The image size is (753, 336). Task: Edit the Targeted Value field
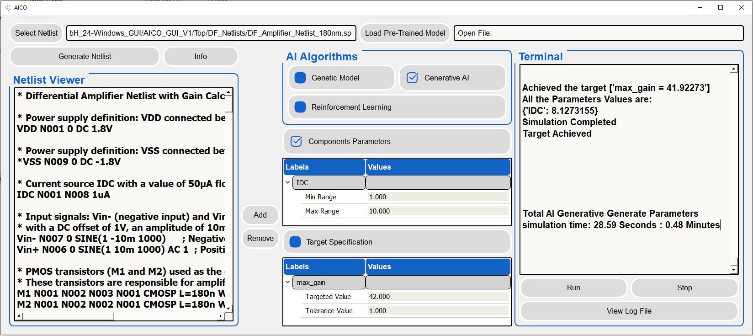437,296
